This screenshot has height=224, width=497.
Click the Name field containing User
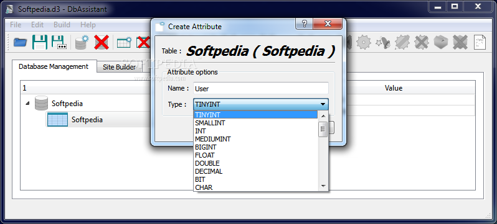(x=261, y=89)
